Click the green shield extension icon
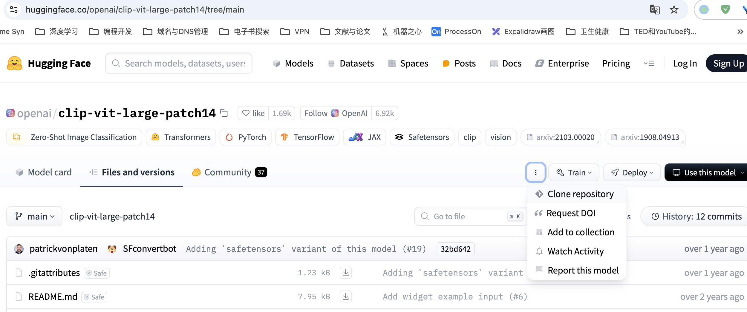This screenshot has height=312, width=747. 725,10
